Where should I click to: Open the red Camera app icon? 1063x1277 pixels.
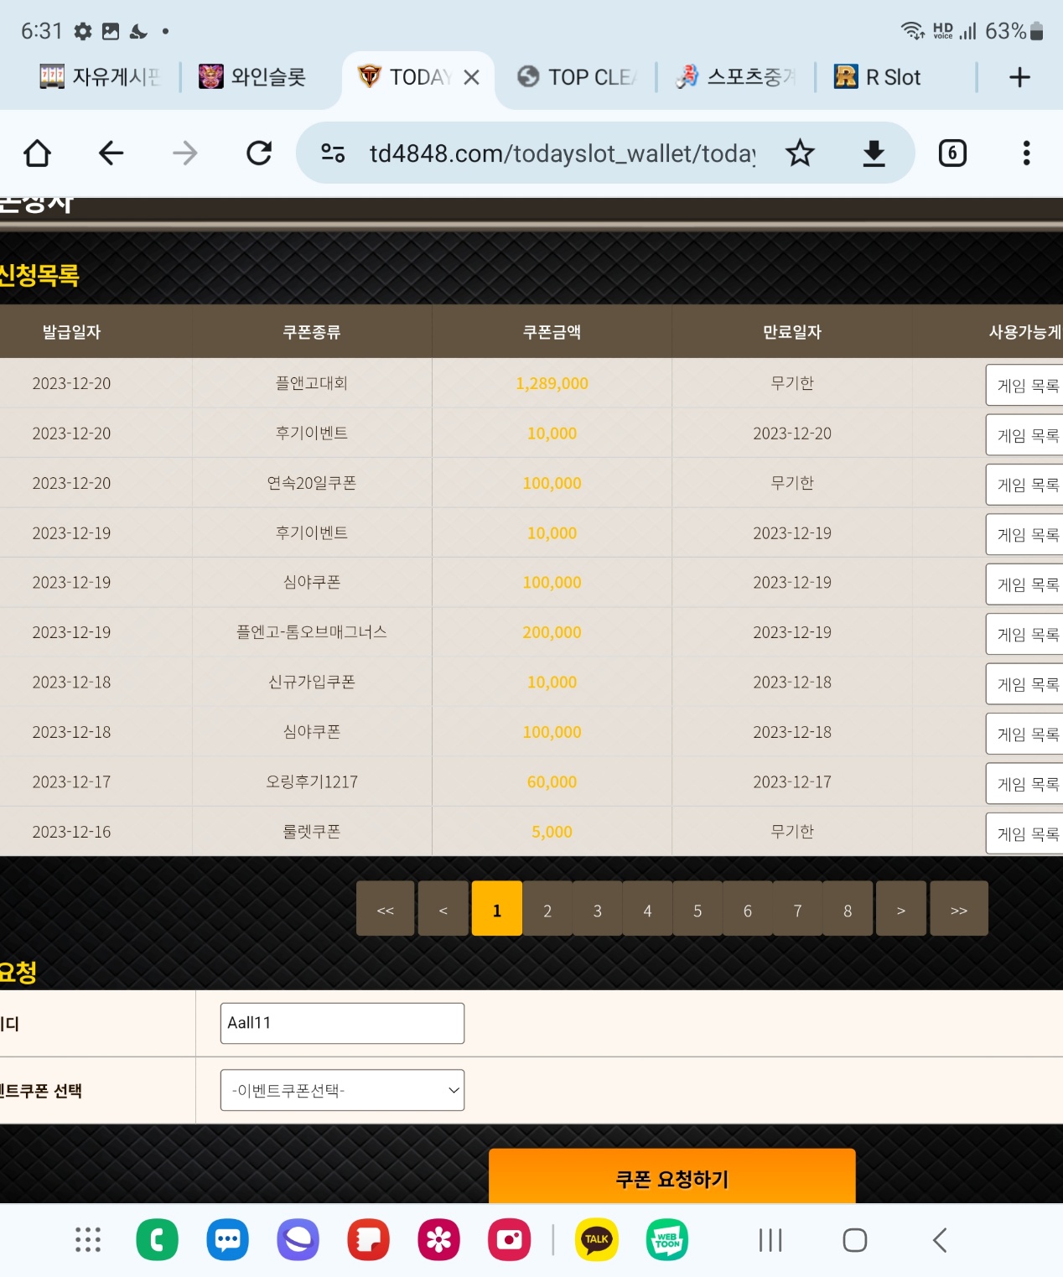pos(509,1240)
